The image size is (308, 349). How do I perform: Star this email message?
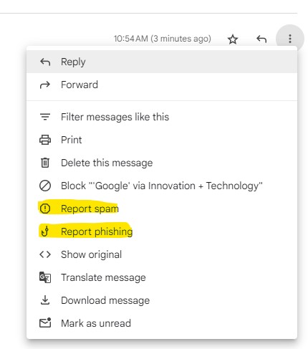(233, 39)
